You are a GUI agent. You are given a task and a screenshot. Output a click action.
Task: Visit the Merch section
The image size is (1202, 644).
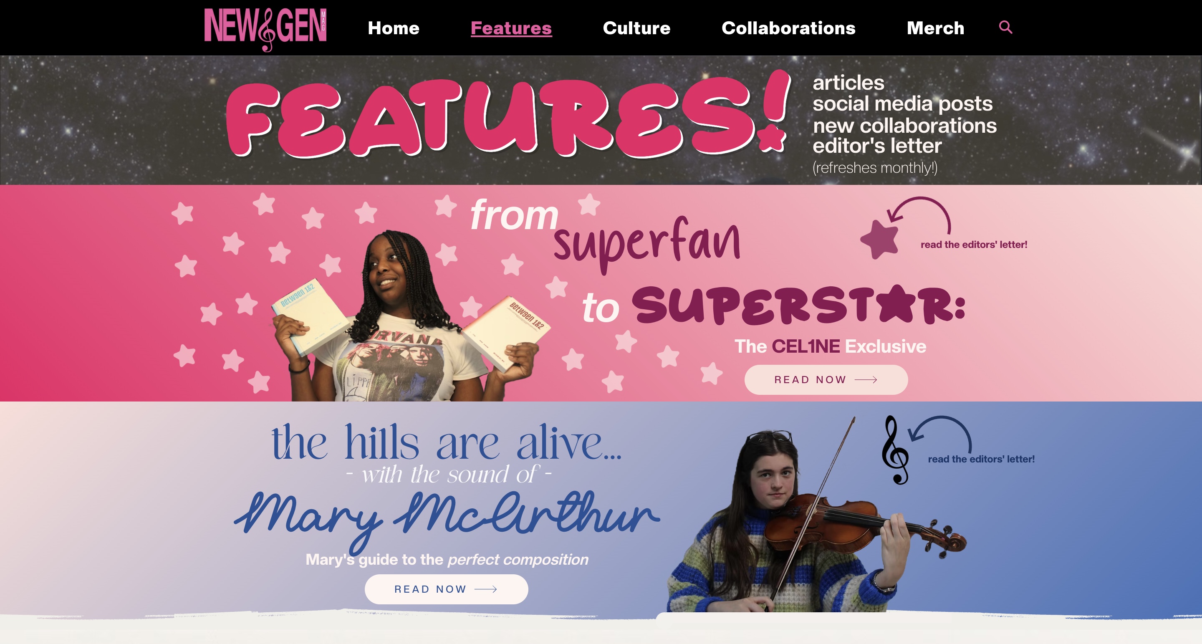935,28
